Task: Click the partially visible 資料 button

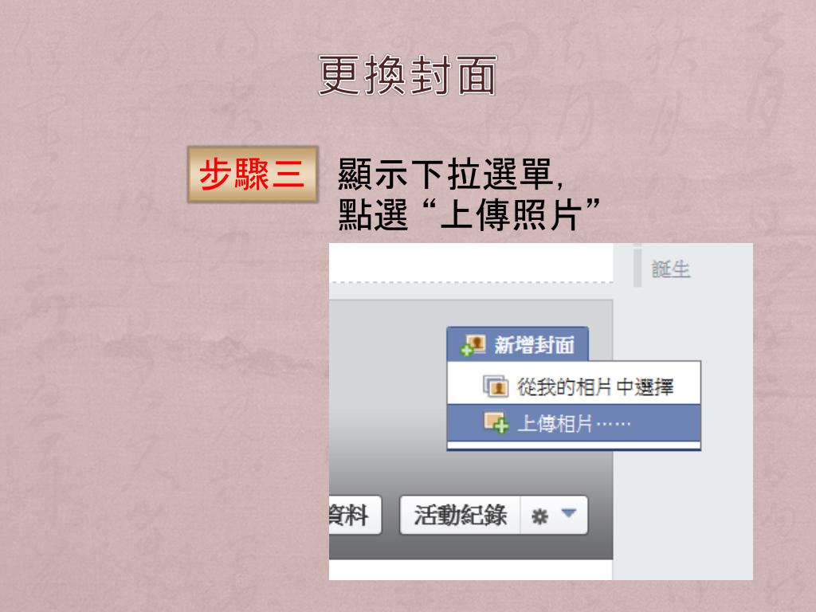Action: click(355, 516)
